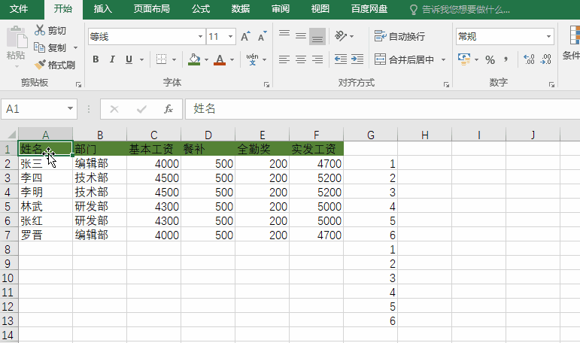Switch to Review (审阅) tab
Screen dimensions: 580x343
pyautogui.click(x=281, y=9)
